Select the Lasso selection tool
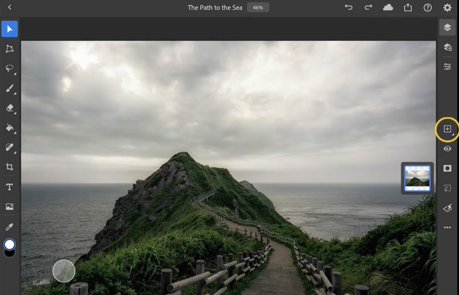This screenshot has width=459, height=295. pyautogui.click(x=9, y=68)
